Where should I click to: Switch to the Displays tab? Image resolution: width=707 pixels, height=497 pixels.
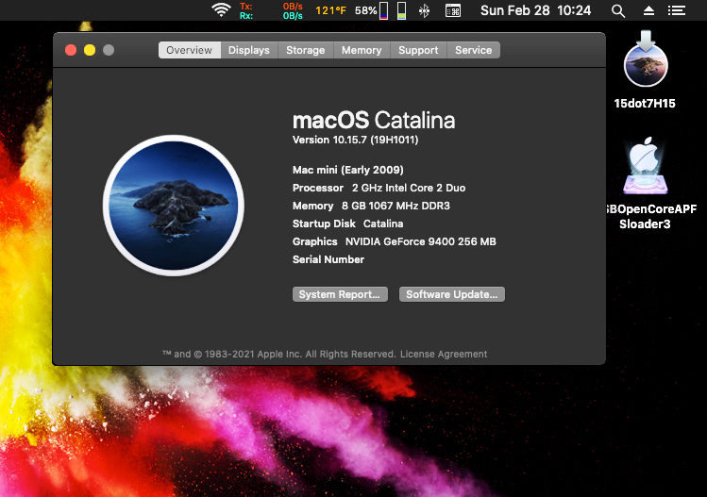click(x=249, y=50)
